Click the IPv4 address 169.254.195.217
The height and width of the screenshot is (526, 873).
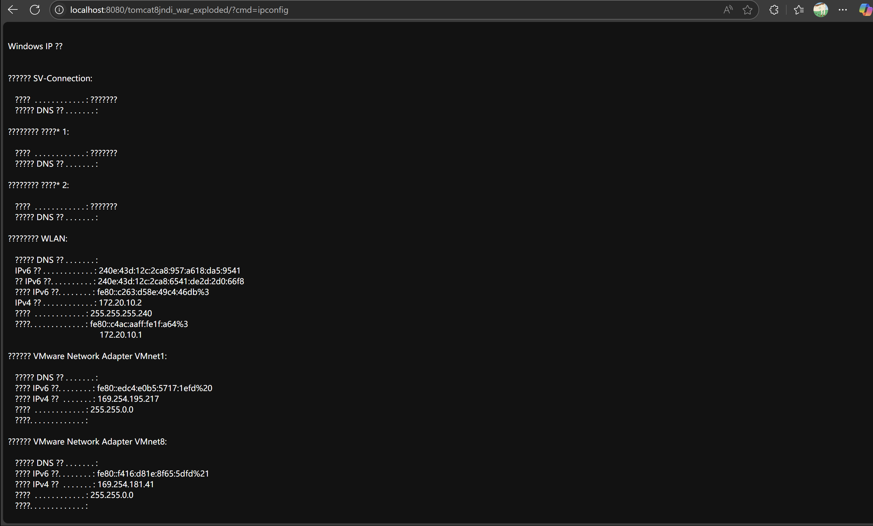[128, 399]
